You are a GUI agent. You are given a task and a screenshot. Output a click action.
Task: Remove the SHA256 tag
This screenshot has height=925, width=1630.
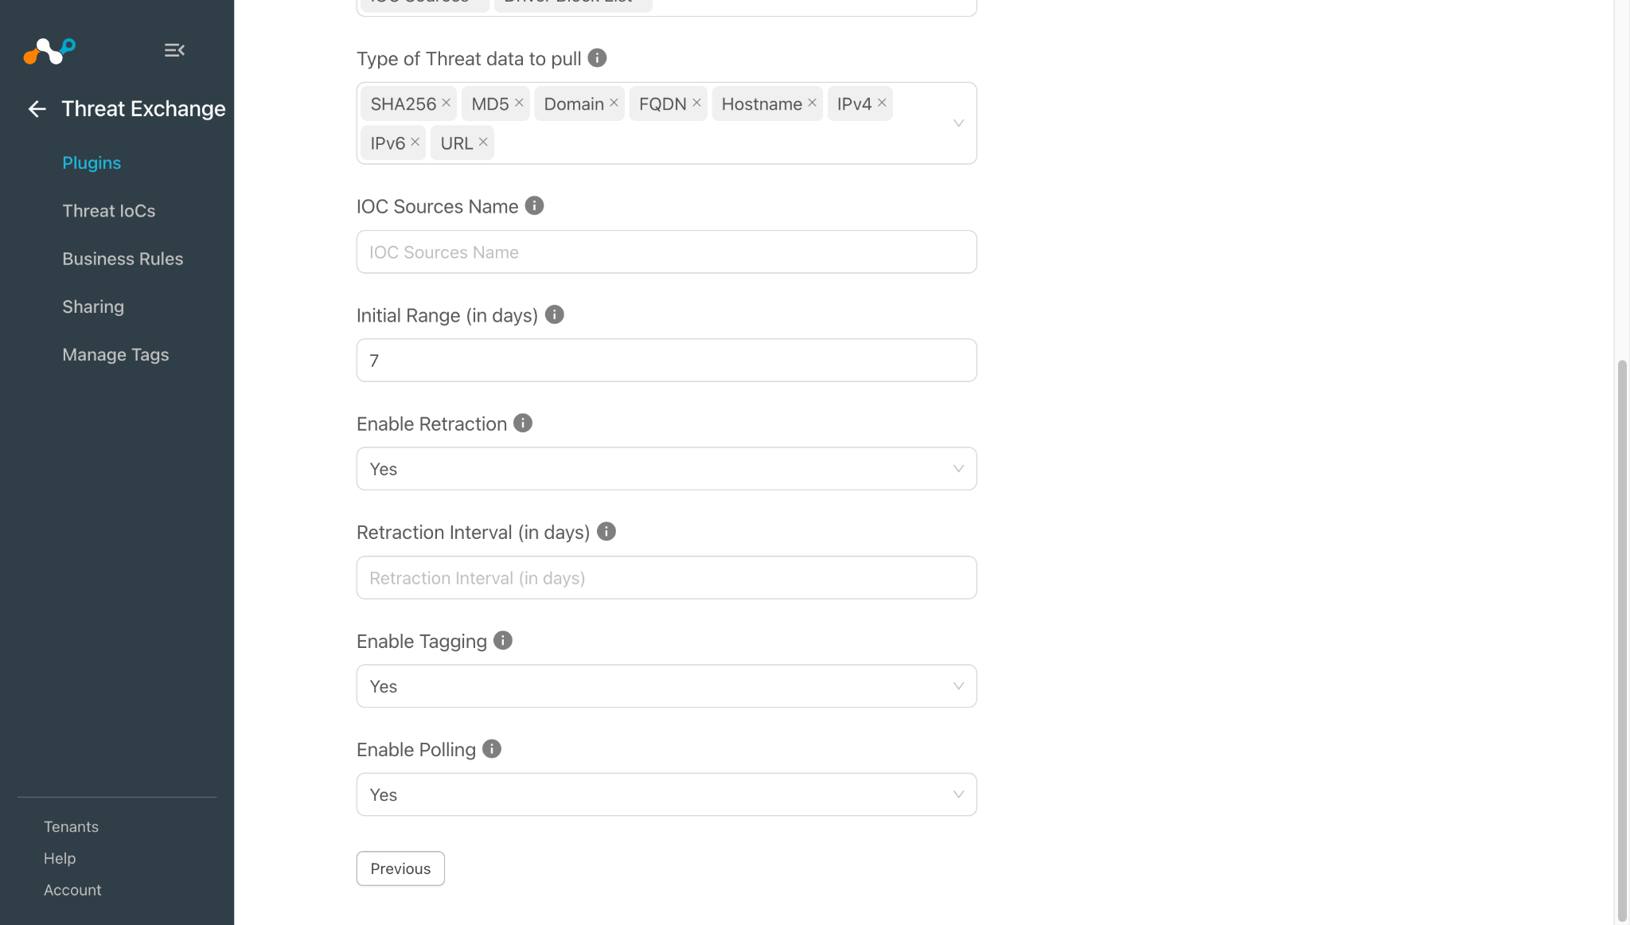point(446,103)
